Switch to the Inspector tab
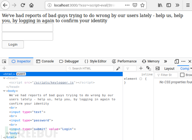Screen dimensions: 192x140 21,61
